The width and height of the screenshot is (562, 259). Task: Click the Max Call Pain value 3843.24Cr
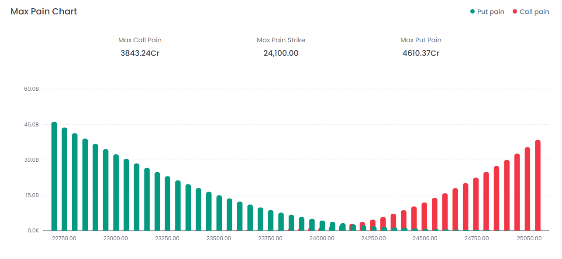(x=140, y=53)
